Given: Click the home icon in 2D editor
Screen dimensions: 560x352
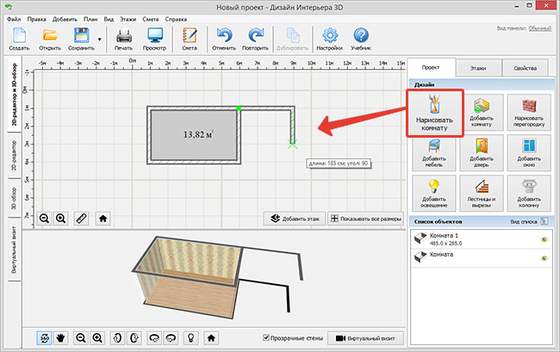Looking at the screenshot, I should [103, 219].
